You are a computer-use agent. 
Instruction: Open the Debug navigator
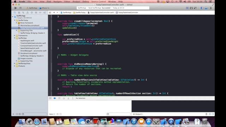pos(36,13)
